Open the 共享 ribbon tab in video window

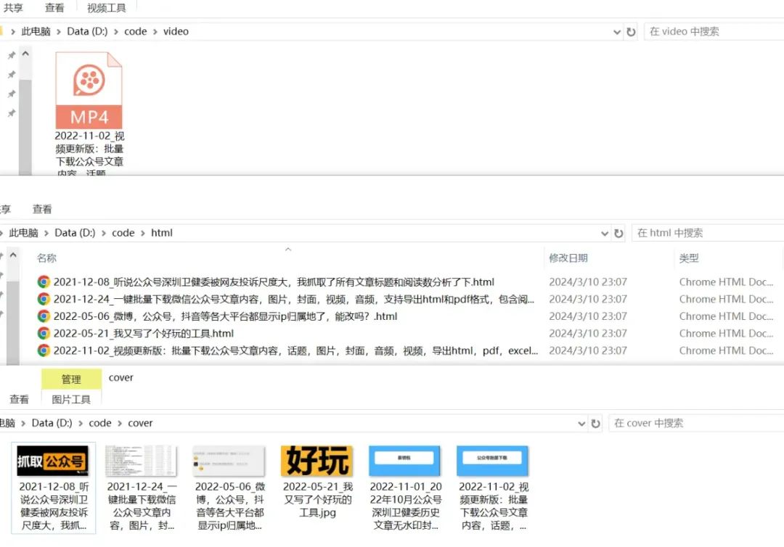[14, 8]
